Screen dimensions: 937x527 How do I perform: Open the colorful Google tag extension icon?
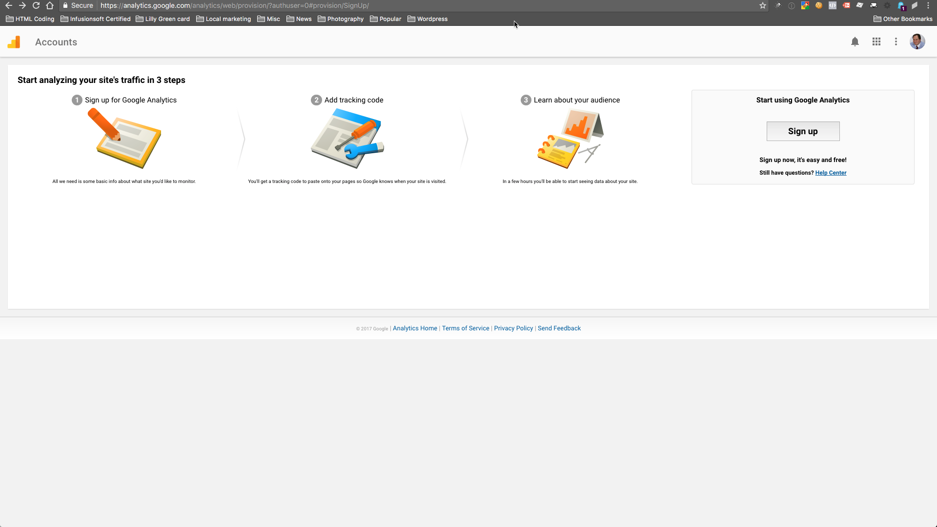[x=805, y=5]
